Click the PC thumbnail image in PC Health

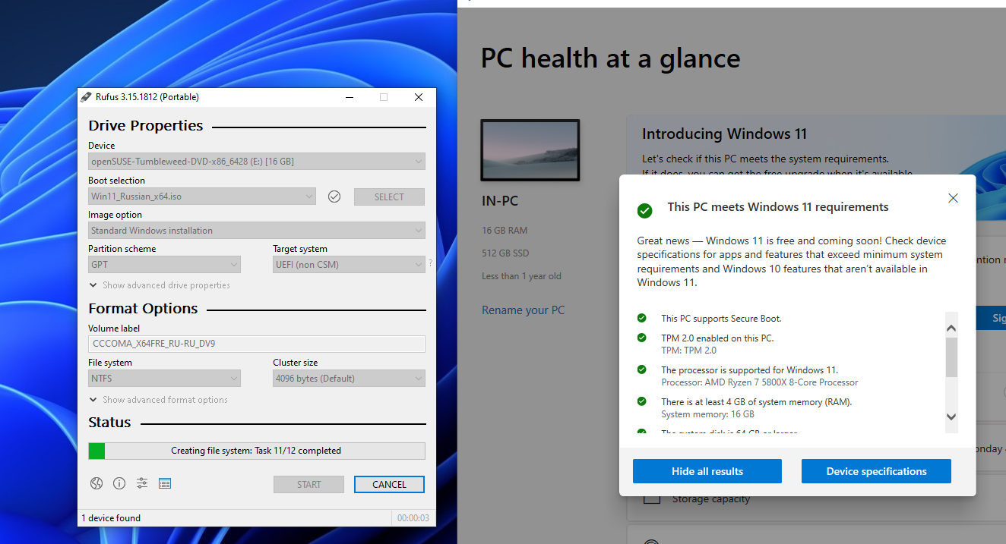click(530, 149)
